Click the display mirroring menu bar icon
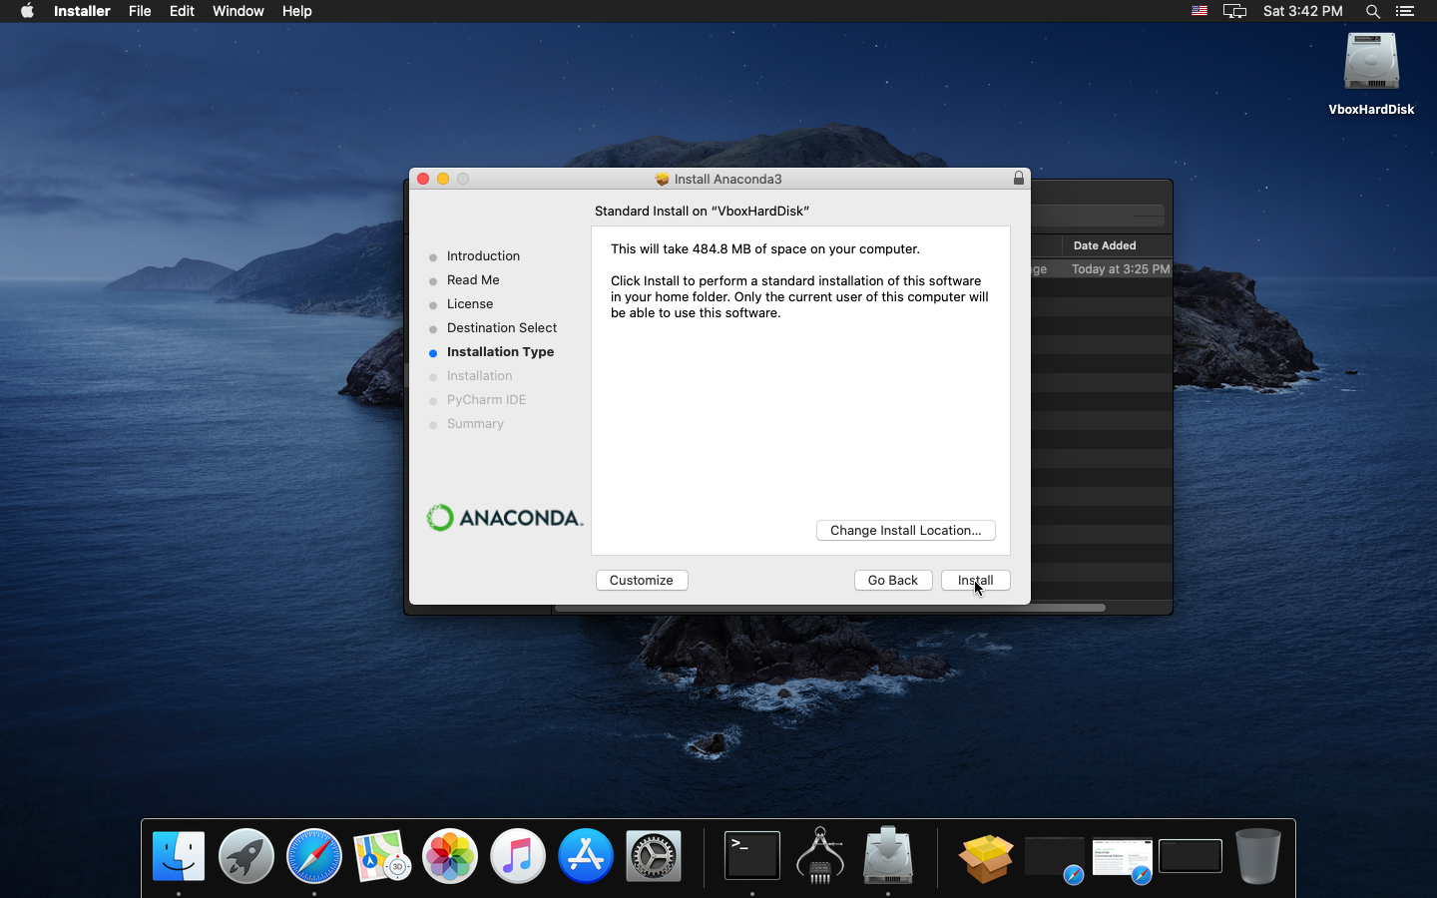Screen dimensions: 1437x898 click(x=1235, y=11)
